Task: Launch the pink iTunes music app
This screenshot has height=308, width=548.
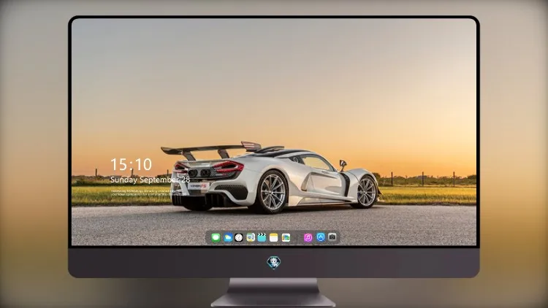Action: coord(308,238)
